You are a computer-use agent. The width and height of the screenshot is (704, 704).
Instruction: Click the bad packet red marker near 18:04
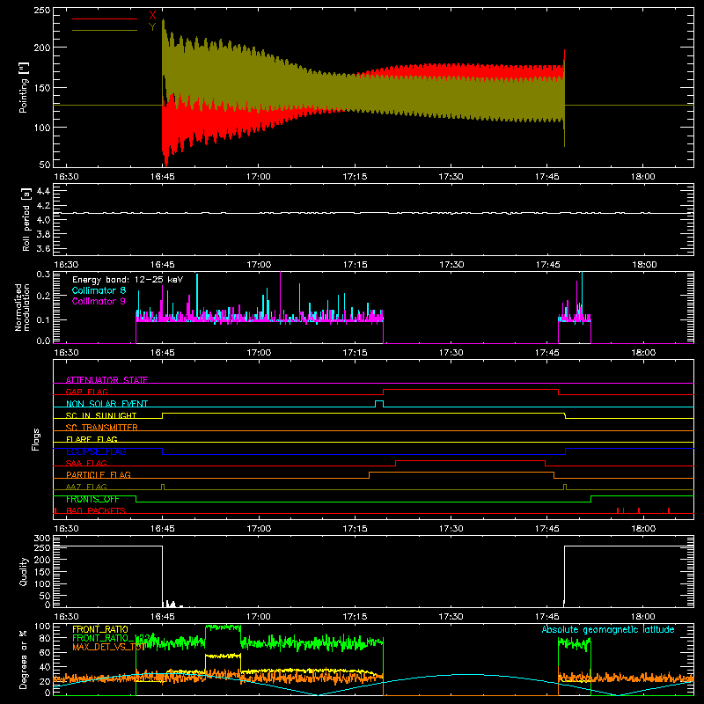[x=669, y=510]
